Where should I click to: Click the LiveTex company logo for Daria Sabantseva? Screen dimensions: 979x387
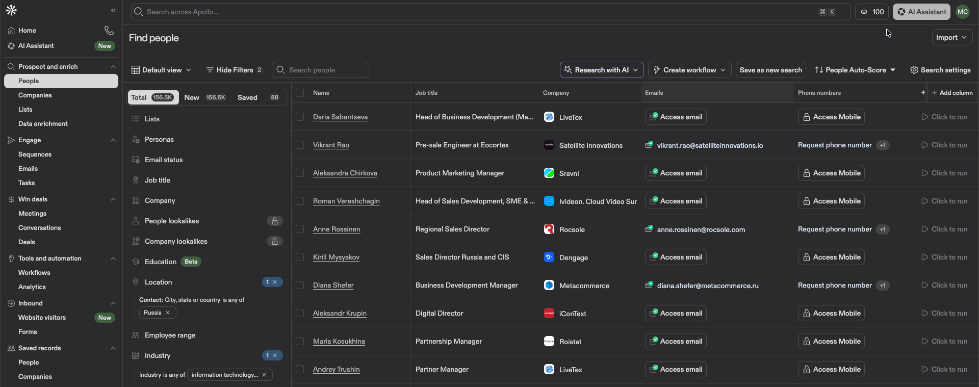point(549,117)
